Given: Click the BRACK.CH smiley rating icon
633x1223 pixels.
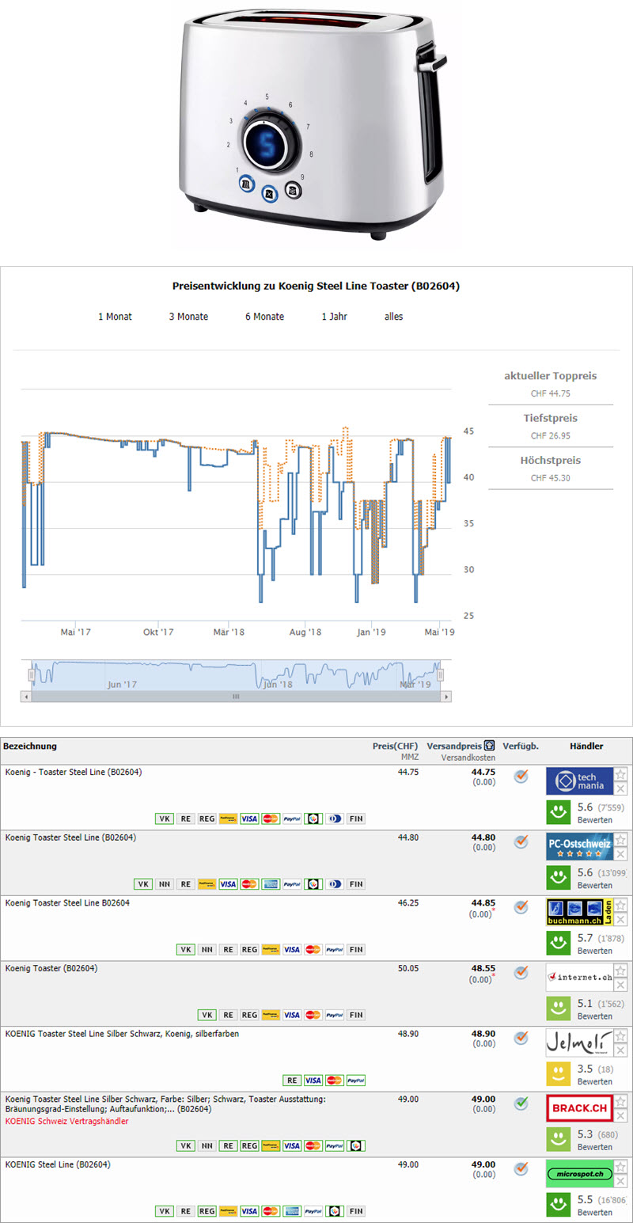Looking at the screenshot, I should pyautogui.click(x=559, y=1138).
